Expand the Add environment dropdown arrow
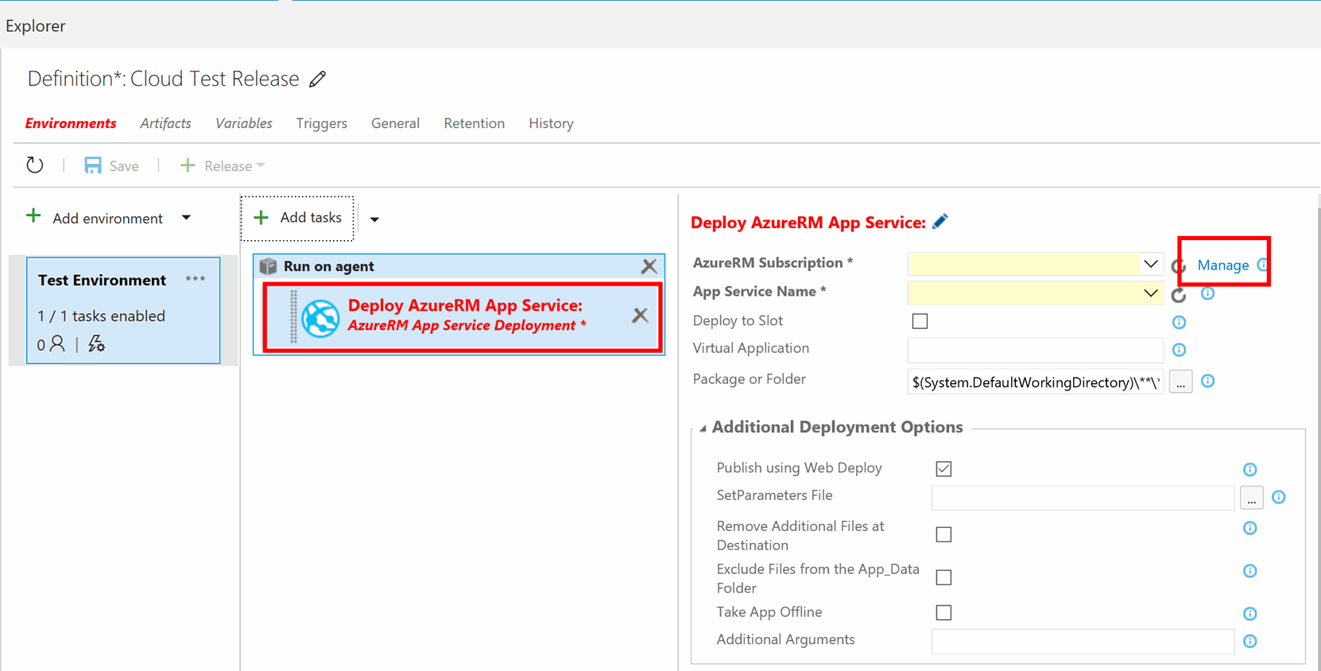The height and width of the screenshot is (671, 1321). point(186,218)
